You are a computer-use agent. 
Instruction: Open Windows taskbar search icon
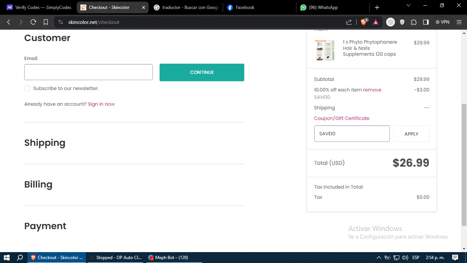coord(20,257)
